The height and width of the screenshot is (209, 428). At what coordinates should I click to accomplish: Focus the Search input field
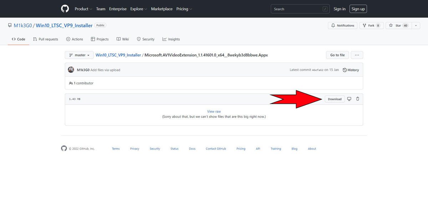[300, 9]
